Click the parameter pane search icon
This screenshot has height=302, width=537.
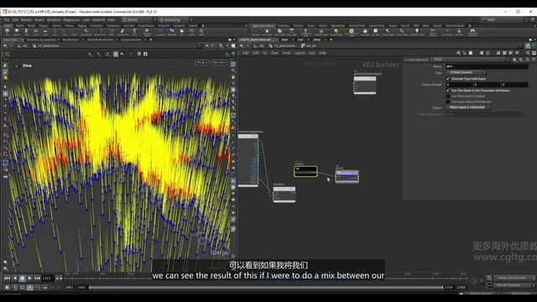(521, 60)
